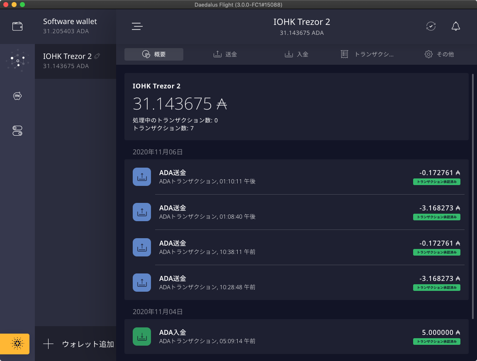Viewport: 477px width, 361px height.
Task: Open the ITN rewards redemption icon
Action: tap(17, 96)
